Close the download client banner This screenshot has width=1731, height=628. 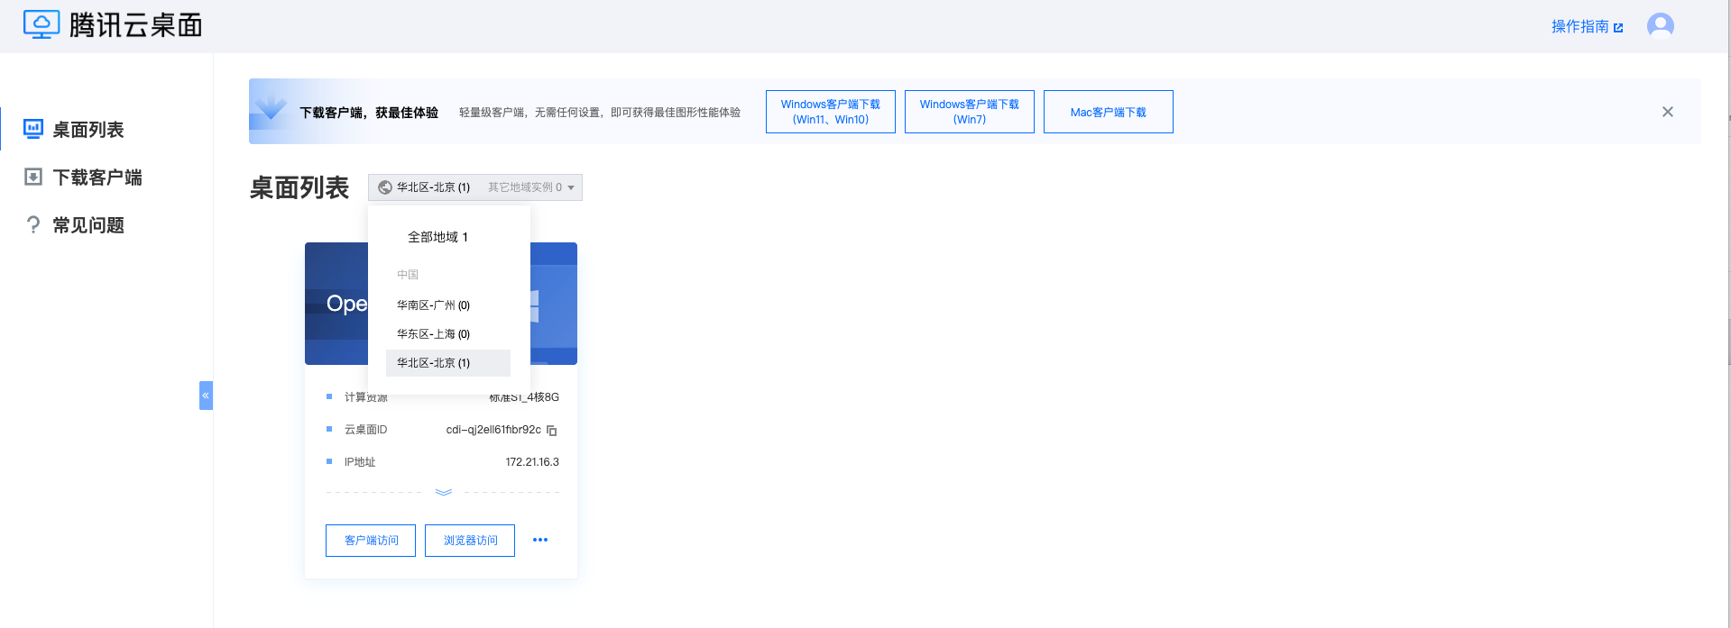1667,112
